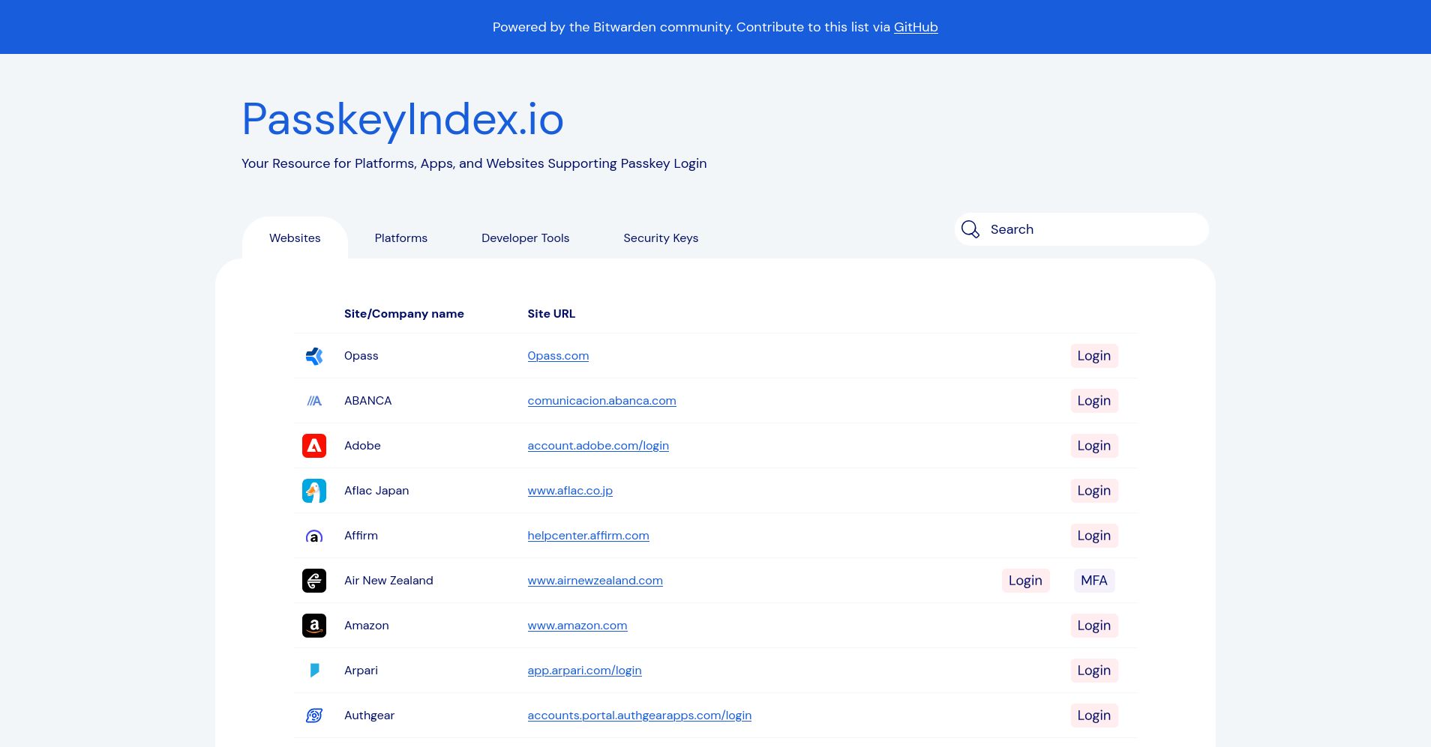
Task: Click the ABANCA logo icon
Action: [314, 401]
